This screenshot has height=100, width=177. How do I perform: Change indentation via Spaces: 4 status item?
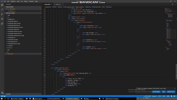click(154, 96)
